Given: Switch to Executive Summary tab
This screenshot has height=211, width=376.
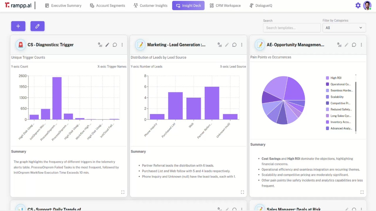Looking at the screenshot, I should pyautogui.click(x=63, y=6).
